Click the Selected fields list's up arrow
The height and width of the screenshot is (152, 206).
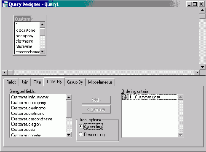point(69,97)
